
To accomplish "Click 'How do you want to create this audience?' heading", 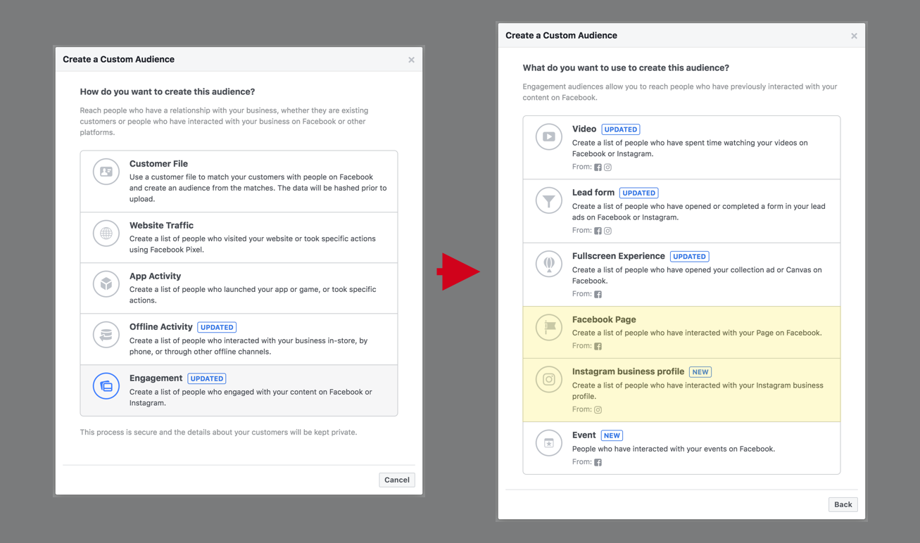I will [168, 92].
